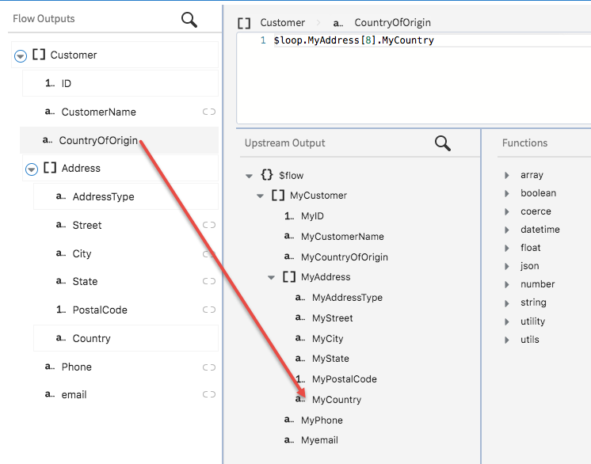This screenshot has width=591, height=464.
Task: Click the link icon beside PostalCode
Action: tap(209, 310)
